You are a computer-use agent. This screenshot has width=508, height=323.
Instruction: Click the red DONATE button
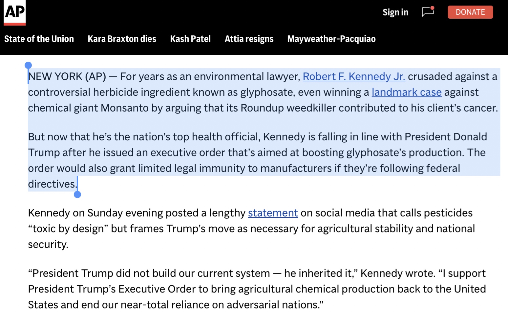point(470,12)
